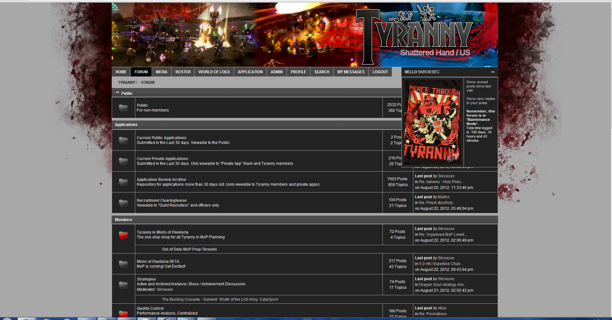Open last post Re: Priest disc/holy
612x320 pixels.
click(x=436, y=203)
